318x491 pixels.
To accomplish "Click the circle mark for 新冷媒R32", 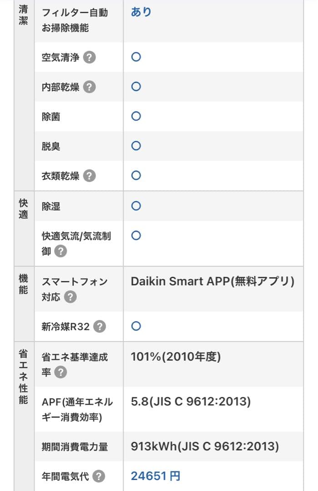I will pyautogui.click(x=136, y=326).
